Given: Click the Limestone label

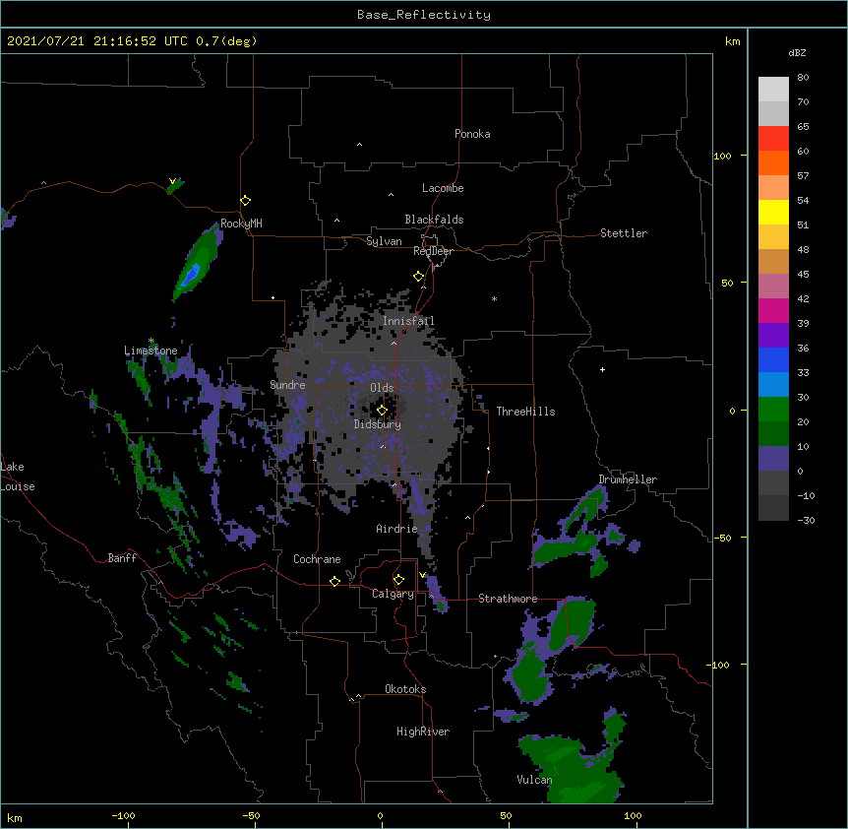Looking at the screenshot, I should tap(151, 351).
